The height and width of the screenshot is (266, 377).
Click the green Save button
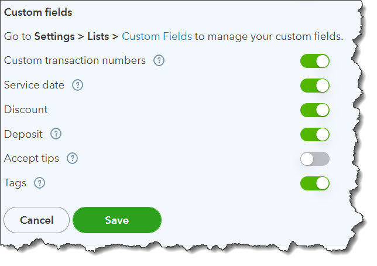click(116, 220)
